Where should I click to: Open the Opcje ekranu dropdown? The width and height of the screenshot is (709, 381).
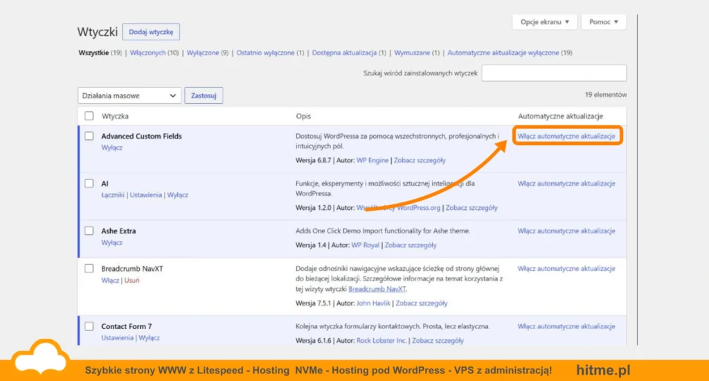click(544, 21)
